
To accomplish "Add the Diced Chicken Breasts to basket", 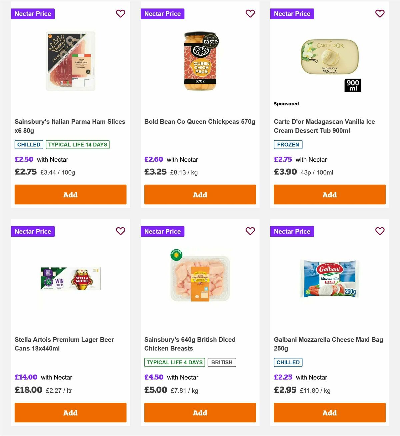I will point(200,413).
